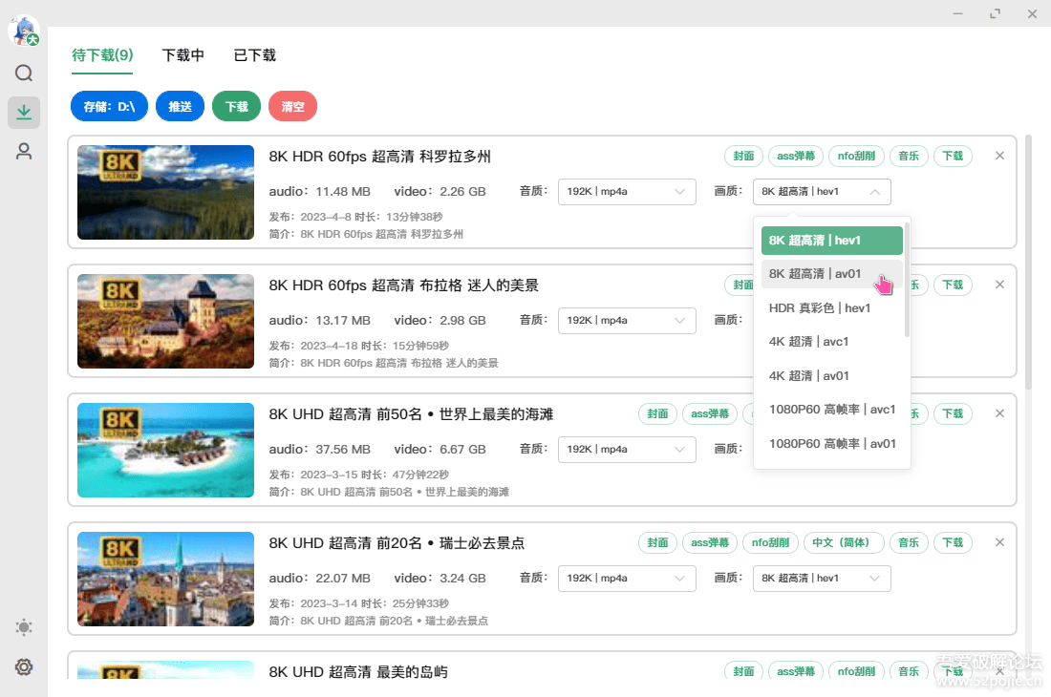
Task: Download ass弹幕 for 科罗拉多州 video
Action: pyautogui.click(x=796, y=156)
